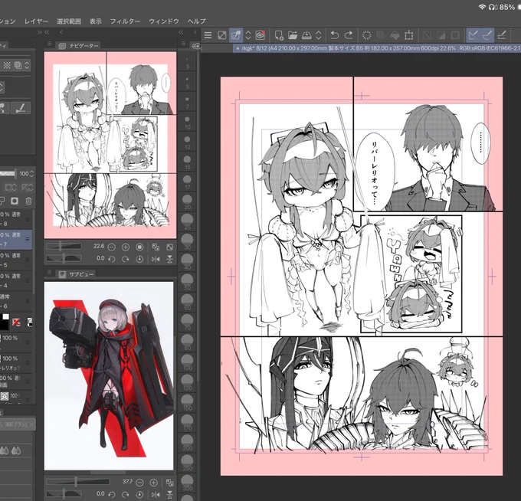Click the Sub View reference image
Viewport: 521px width, 501px height.
pos(109,375)
